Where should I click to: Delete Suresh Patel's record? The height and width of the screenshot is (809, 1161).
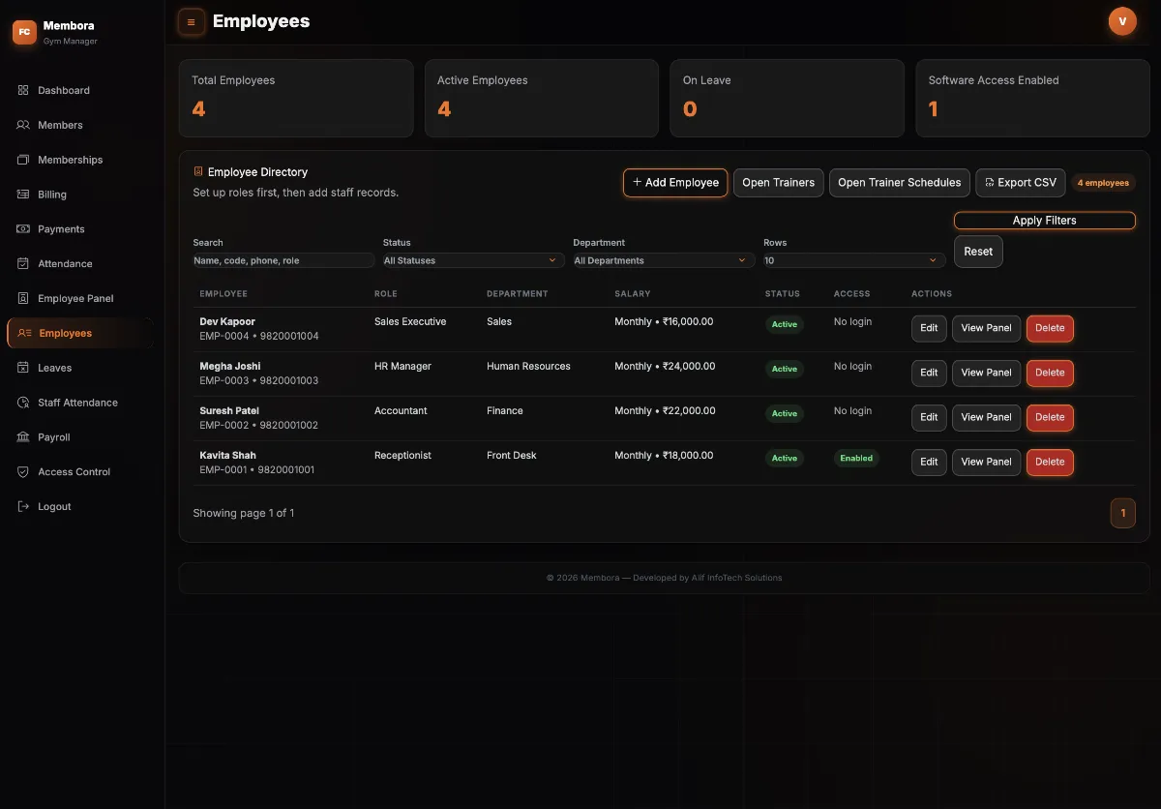tap(1050, 417)
